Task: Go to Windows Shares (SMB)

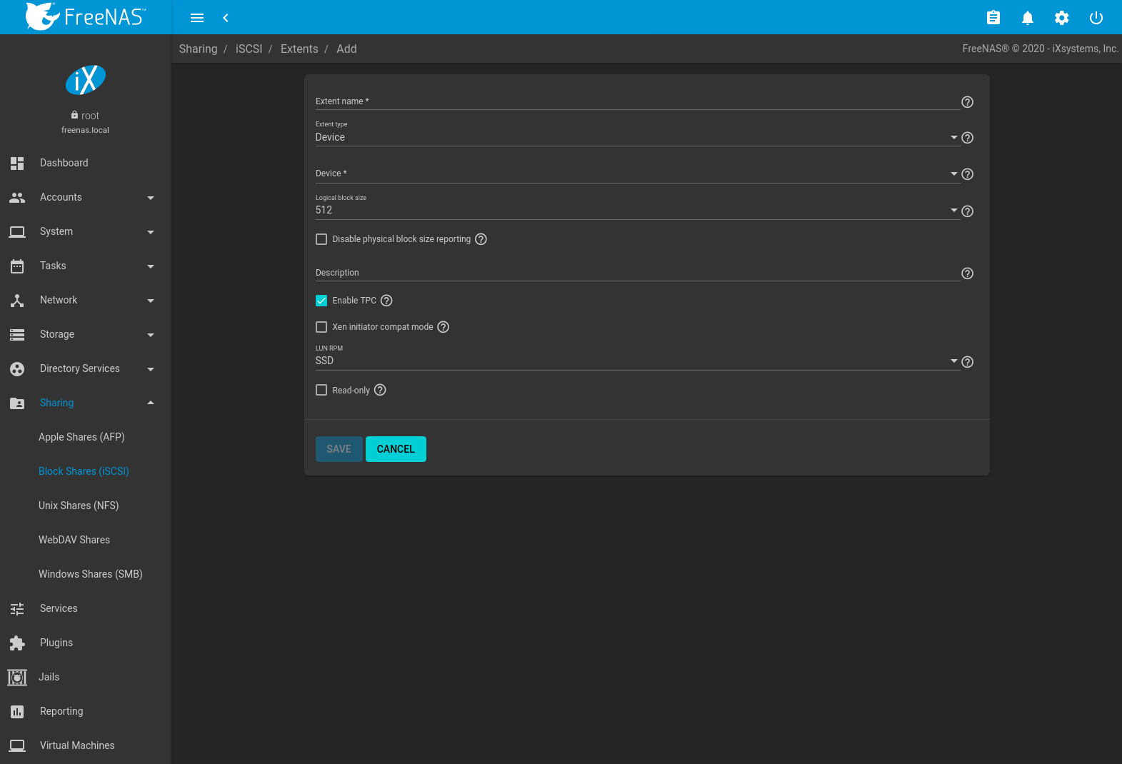Action: 91,574
